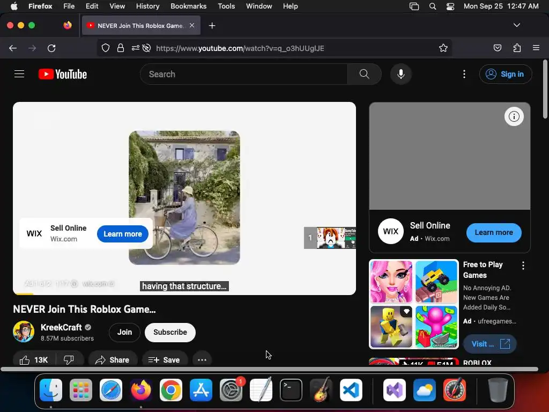Open KreekCraft channel name link
This screenshot has width=549, height=412.
tap(61, 327)
